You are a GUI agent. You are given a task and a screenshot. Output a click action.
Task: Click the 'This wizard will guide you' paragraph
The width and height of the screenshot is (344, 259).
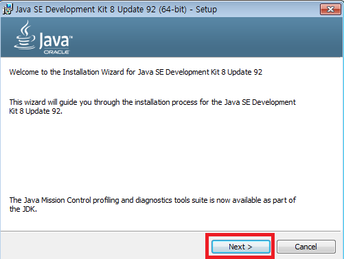pos(152,106)
